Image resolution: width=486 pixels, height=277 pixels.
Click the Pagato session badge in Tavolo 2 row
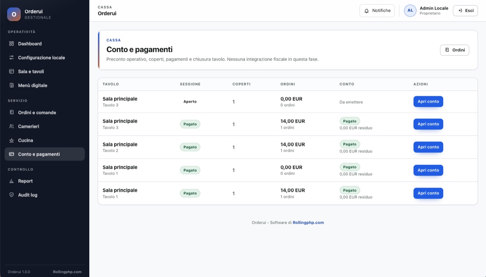pyautogui.click(x=190, y=147)
